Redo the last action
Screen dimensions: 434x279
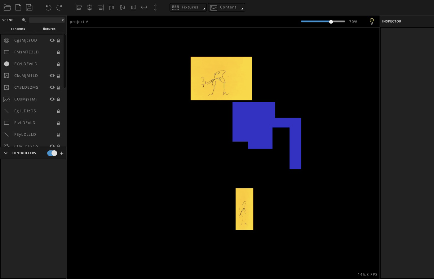[x=59, y=7]
